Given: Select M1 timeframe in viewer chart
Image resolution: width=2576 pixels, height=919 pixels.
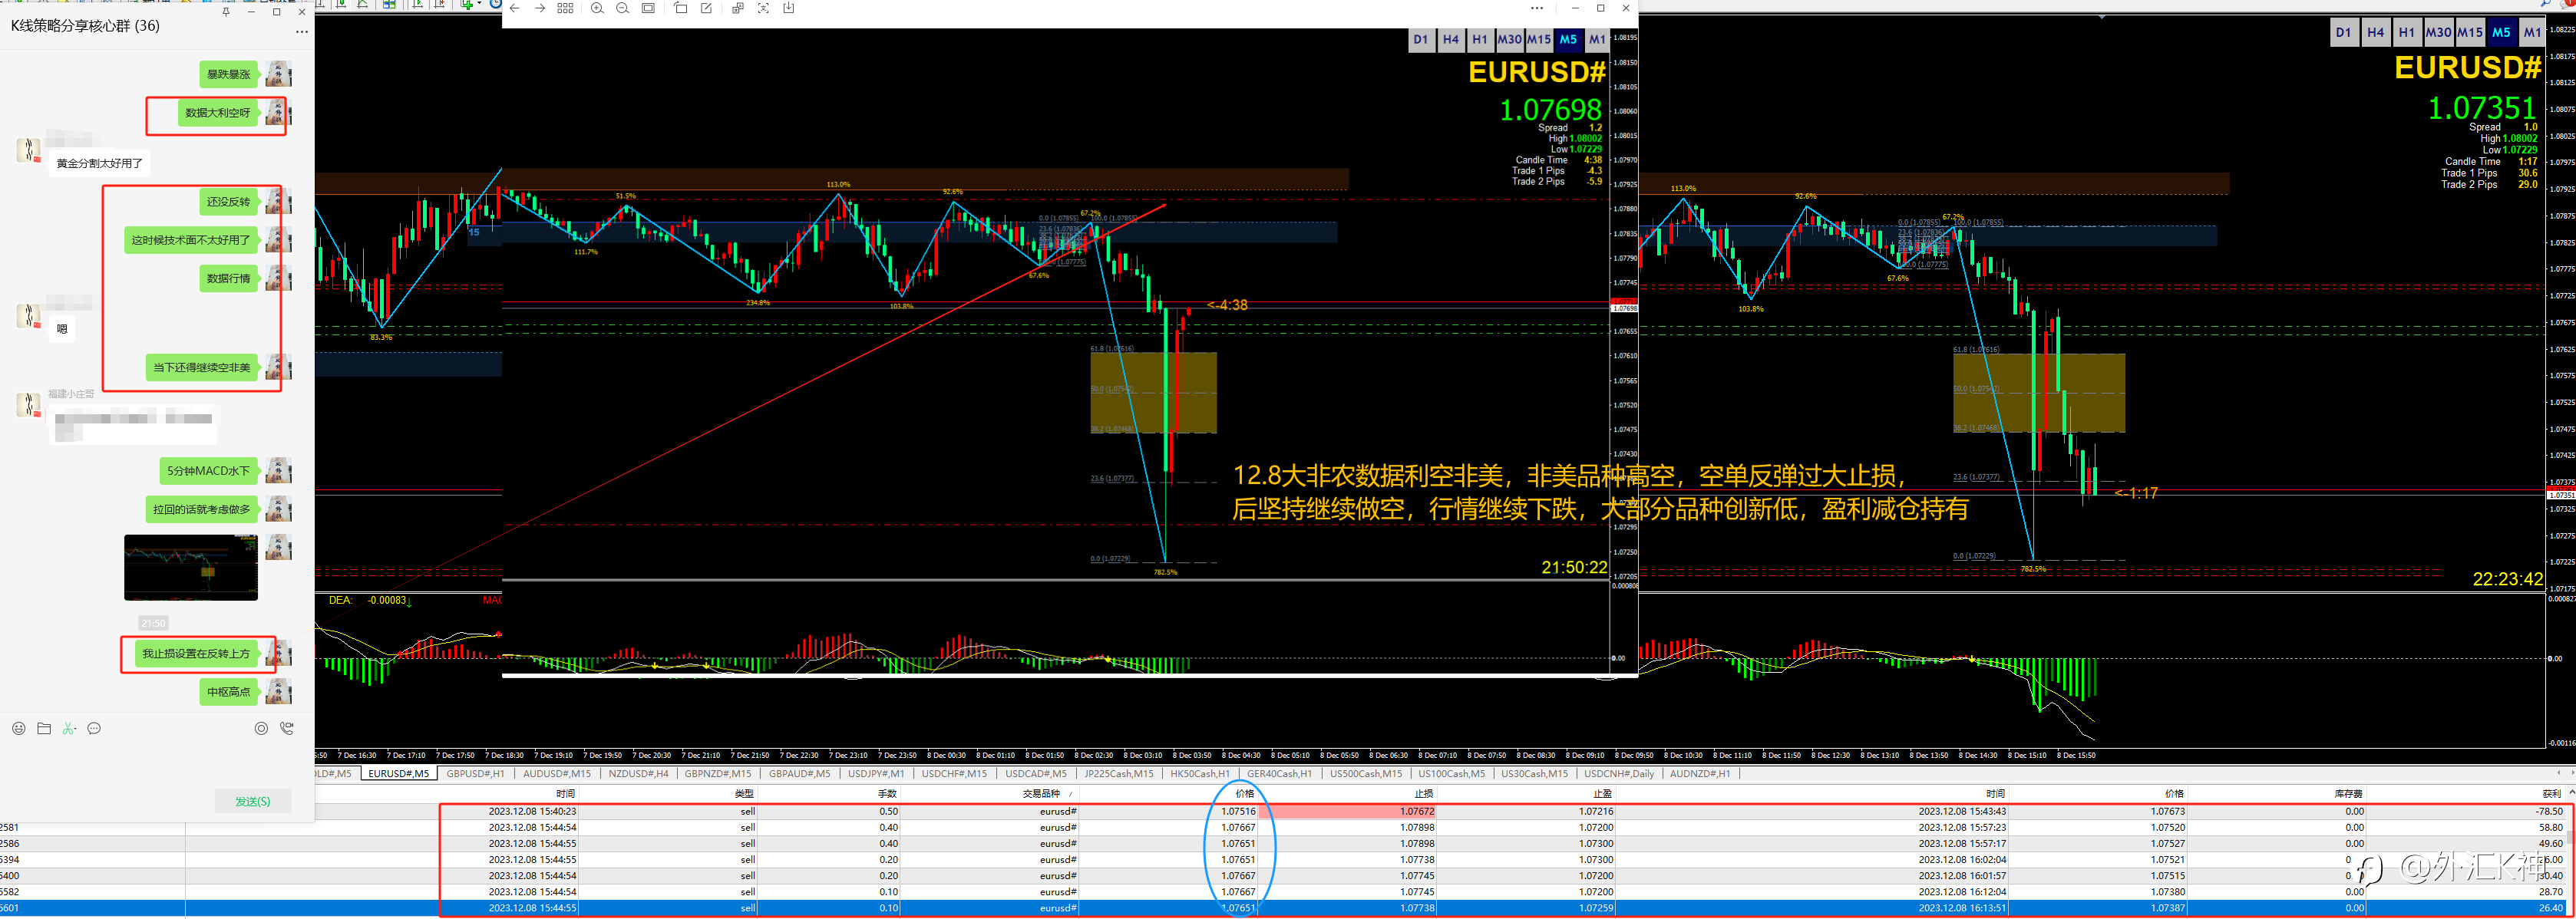Looking at the screenshot, I should pos(1597,40).
